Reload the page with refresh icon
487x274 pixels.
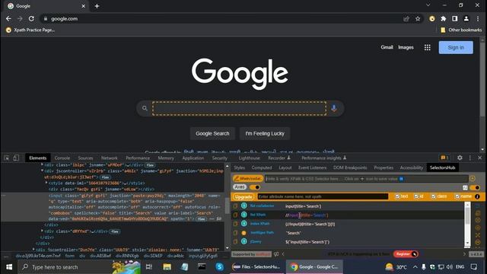click(31, 18)
